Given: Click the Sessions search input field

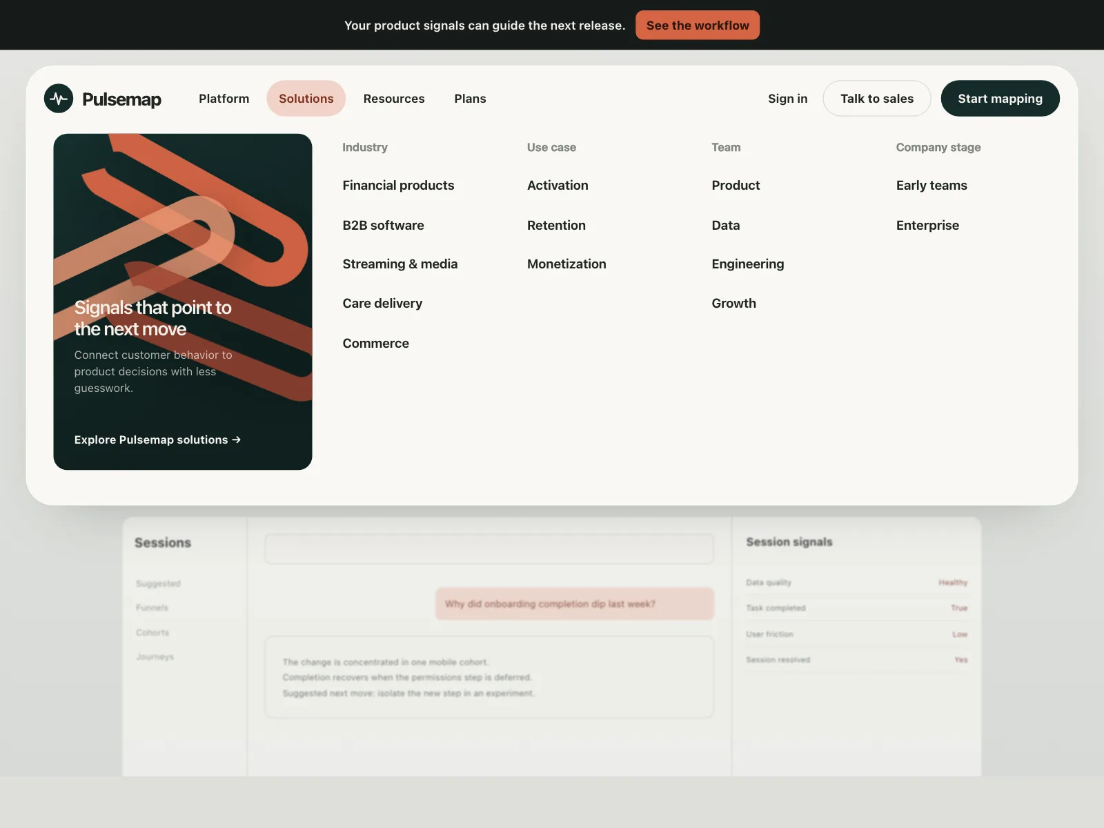Looking at the screenshot, I should (489, 549).
